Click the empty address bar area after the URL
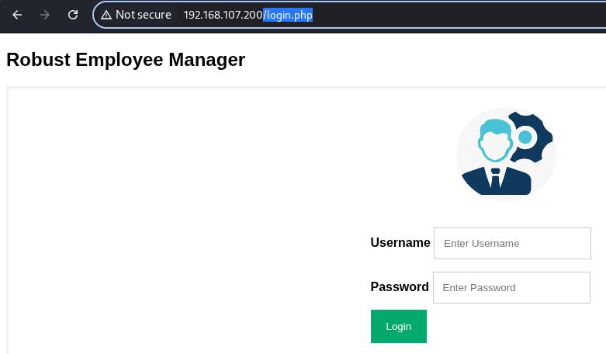Screen dimensions: 606x354 456,15
